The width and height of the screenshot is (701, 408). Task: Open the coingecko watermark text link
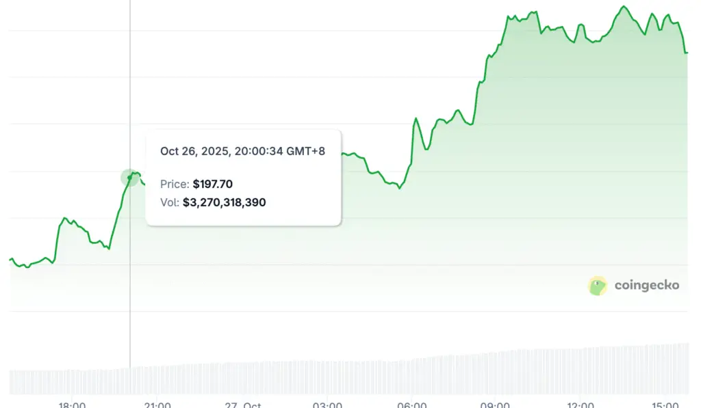646,286
